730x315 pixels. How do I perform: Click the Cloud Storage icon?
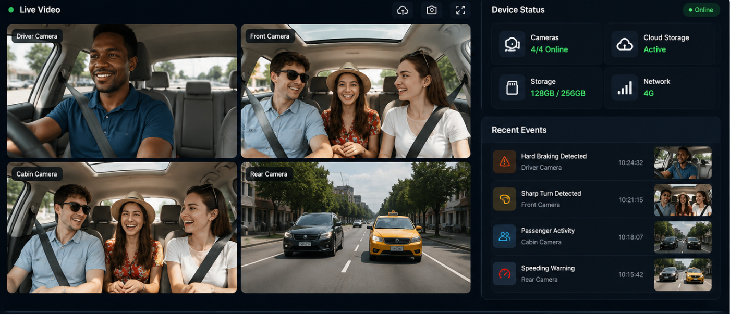625,44
